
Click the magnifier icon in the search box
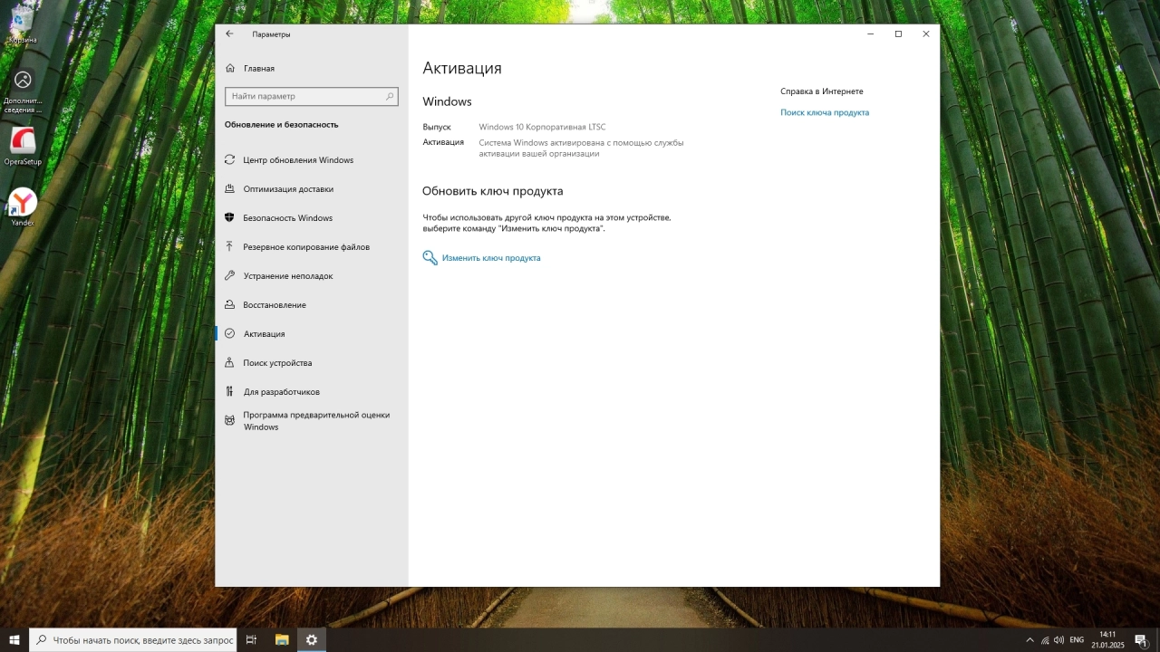click(391, 96)
